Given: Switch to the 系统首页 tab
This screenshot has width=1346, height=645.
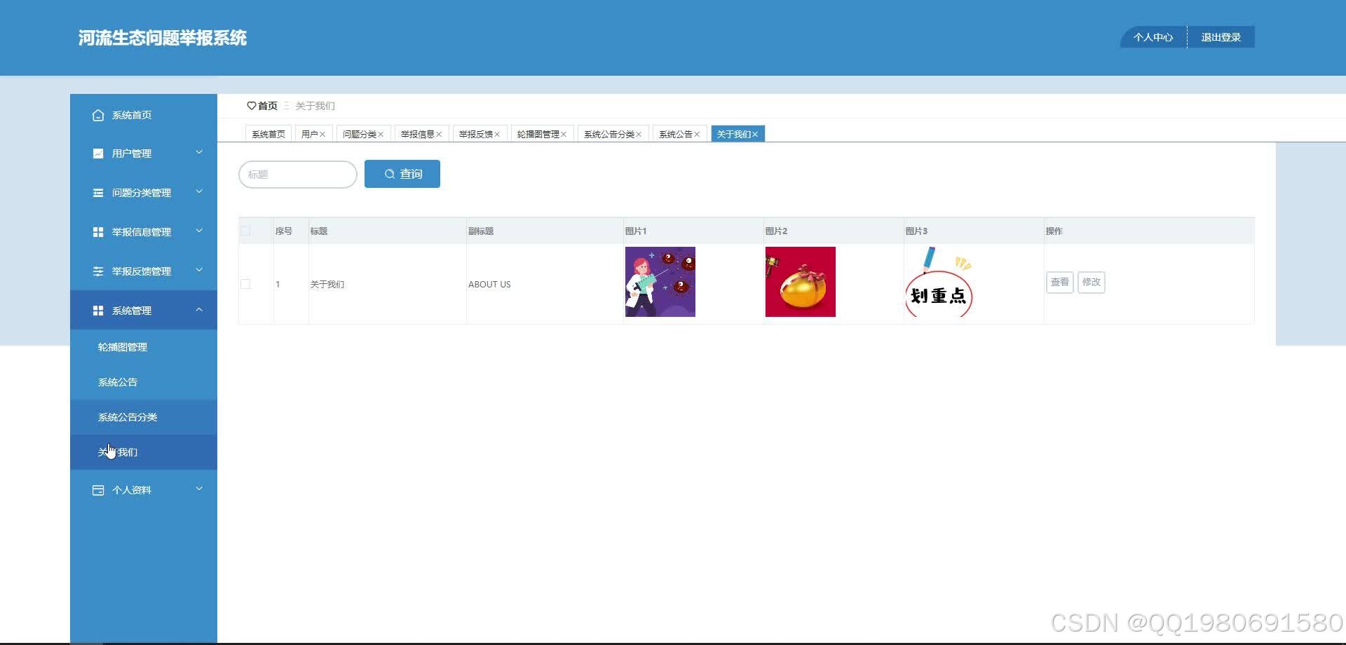Looking at the screenshot, I should (267, 133).
